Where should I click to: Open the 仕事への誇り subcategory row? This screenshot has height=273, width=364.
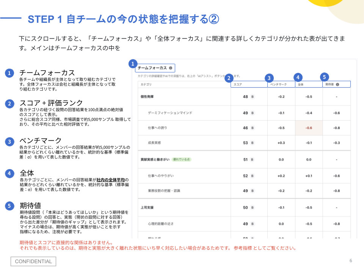[x=244, y=128]
